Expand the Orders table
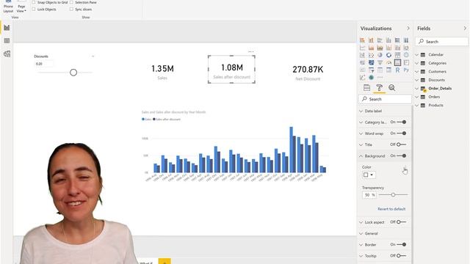The width and height of the screenshot is (470, 264). [x=416, y=97]
